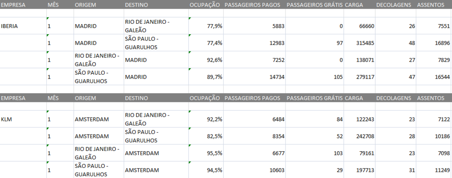Image resolution: width=452 pixels, height=178 pixels.
Task: Click the first table's CARGA header
Action: tap(354, 5)
